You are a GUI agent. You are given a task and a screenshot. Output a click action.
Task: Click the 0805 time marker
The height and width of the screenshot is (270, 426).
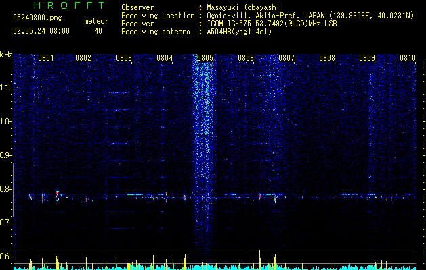click(205, 58)
